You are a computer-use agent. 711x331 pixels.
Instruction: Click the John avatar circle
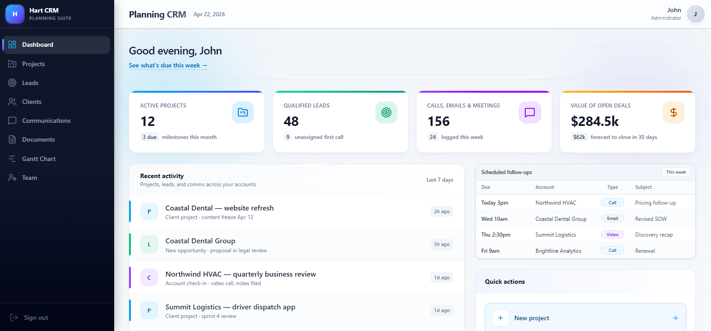[x=695, y=14]
